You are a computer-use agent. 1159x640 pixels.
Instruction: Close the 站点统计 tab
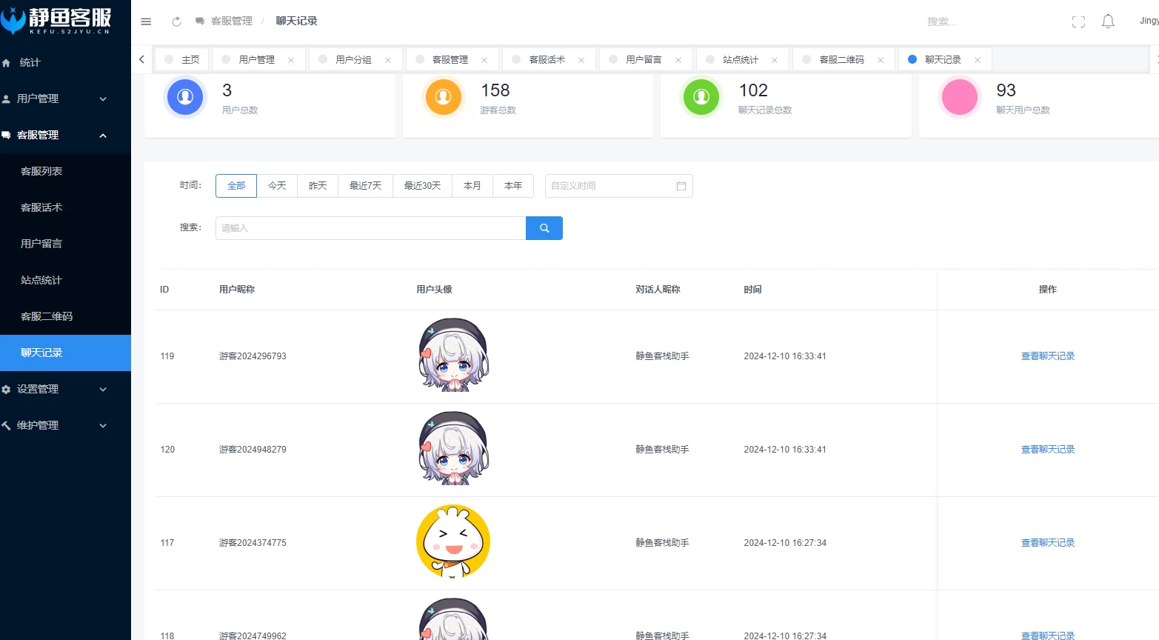click(775, 60)
